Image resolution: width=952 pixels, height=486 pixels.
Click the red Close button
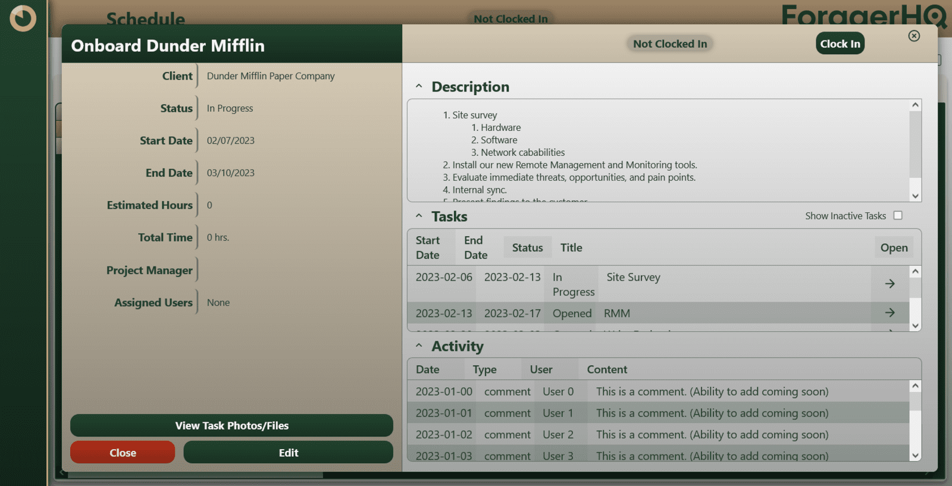pyautogui.click(x=123, y=453)
